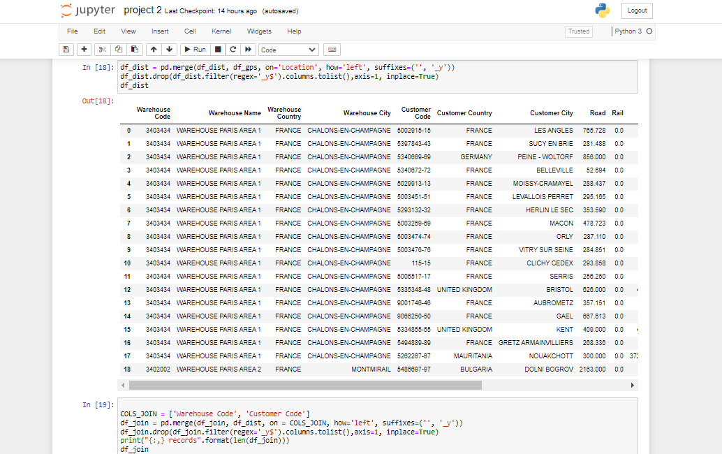Click the '2163.000' road distance cell
The width and height of the screenshot is (722, 454).
(592, 369)
